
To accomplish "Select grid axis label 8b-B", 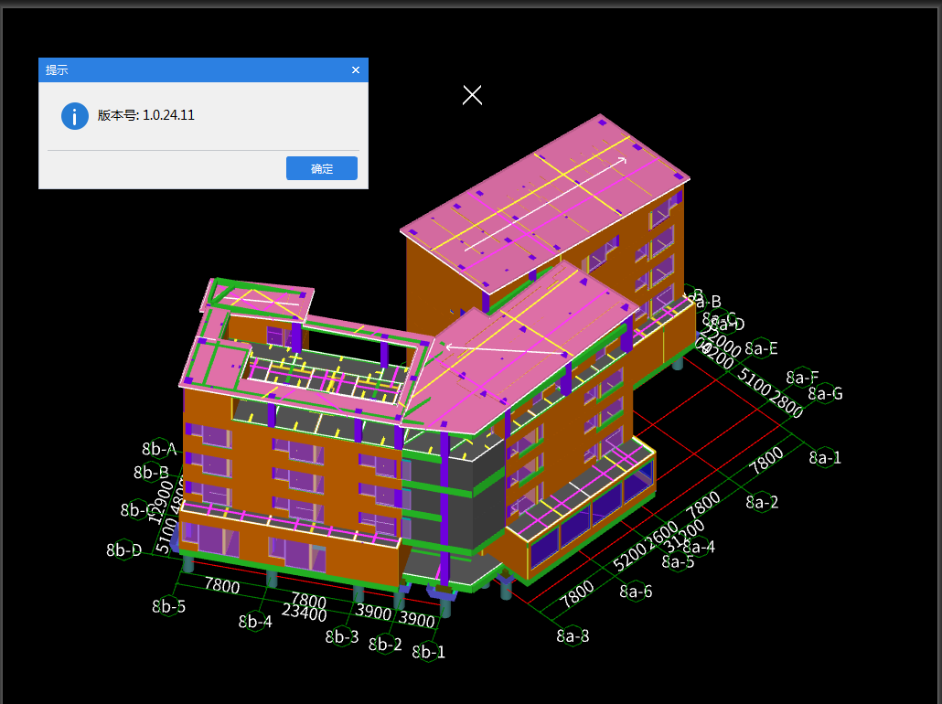I will pyautogui.click(x=151, y=473).
